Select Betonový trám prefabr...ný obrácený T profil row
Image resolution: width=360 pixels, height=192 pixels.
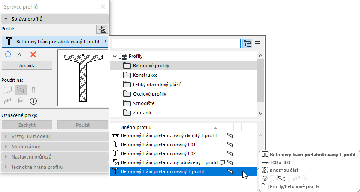[183, 162]
